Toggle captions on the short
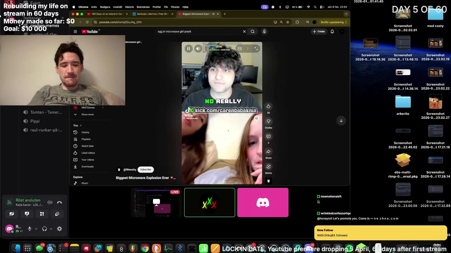 tap(240, 49)
